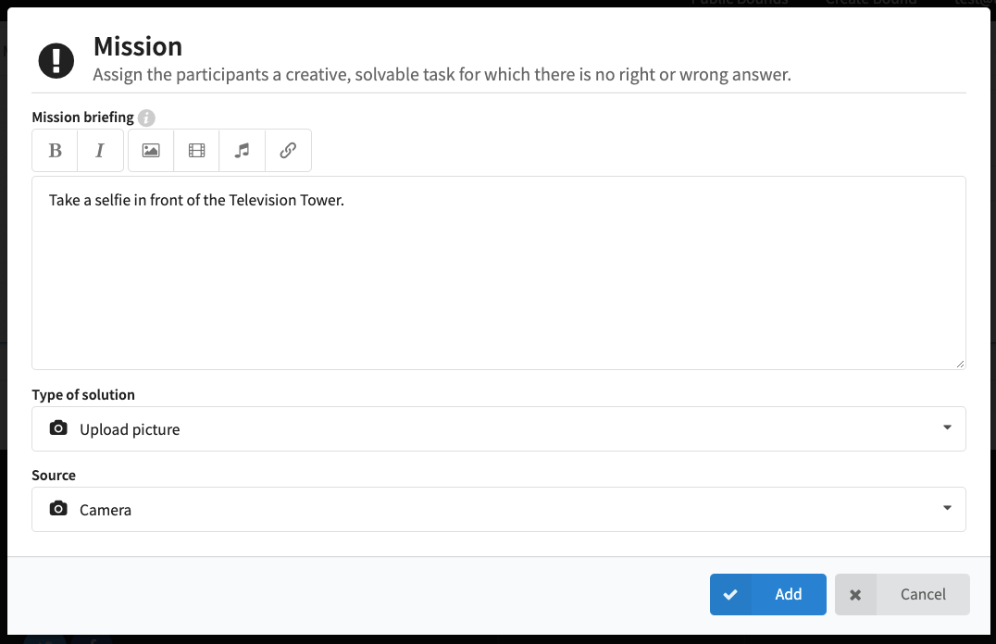Image resolution: width=996 pixels, height=644 pixels.
Task: Cancel the mission dialog
Action: [x=902, y=594]
